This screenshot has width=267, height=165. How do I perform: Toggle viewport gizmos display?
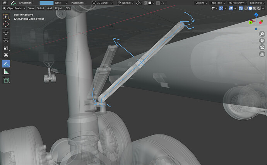(x=221, y=8)
